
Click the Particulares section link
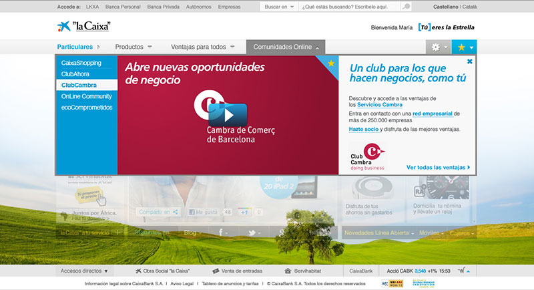pyautogui.click(x=75, y=47)
